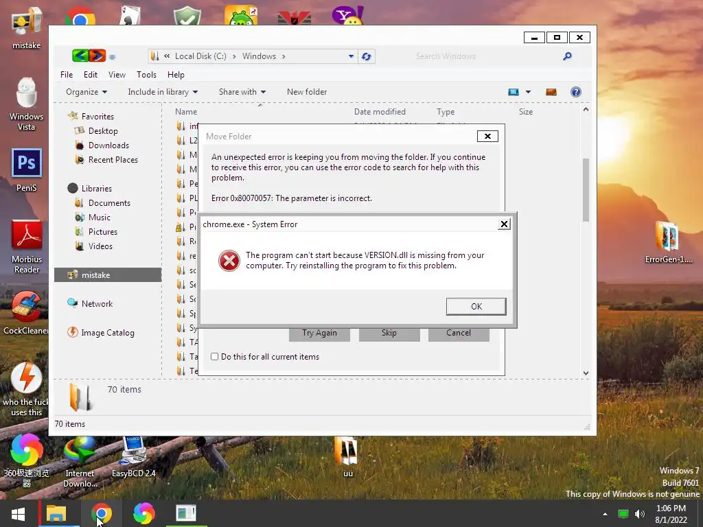Screen dimensions: 703x527
Task: Open the Tools menu
Action: pos(147,75)
